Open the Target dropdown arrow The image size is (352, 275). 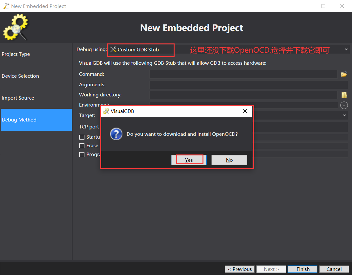[x=344, y=115]
